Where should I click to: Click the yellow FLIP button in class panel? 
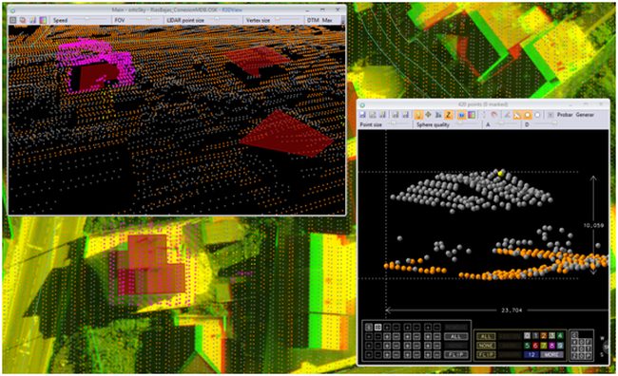[486, 355]
